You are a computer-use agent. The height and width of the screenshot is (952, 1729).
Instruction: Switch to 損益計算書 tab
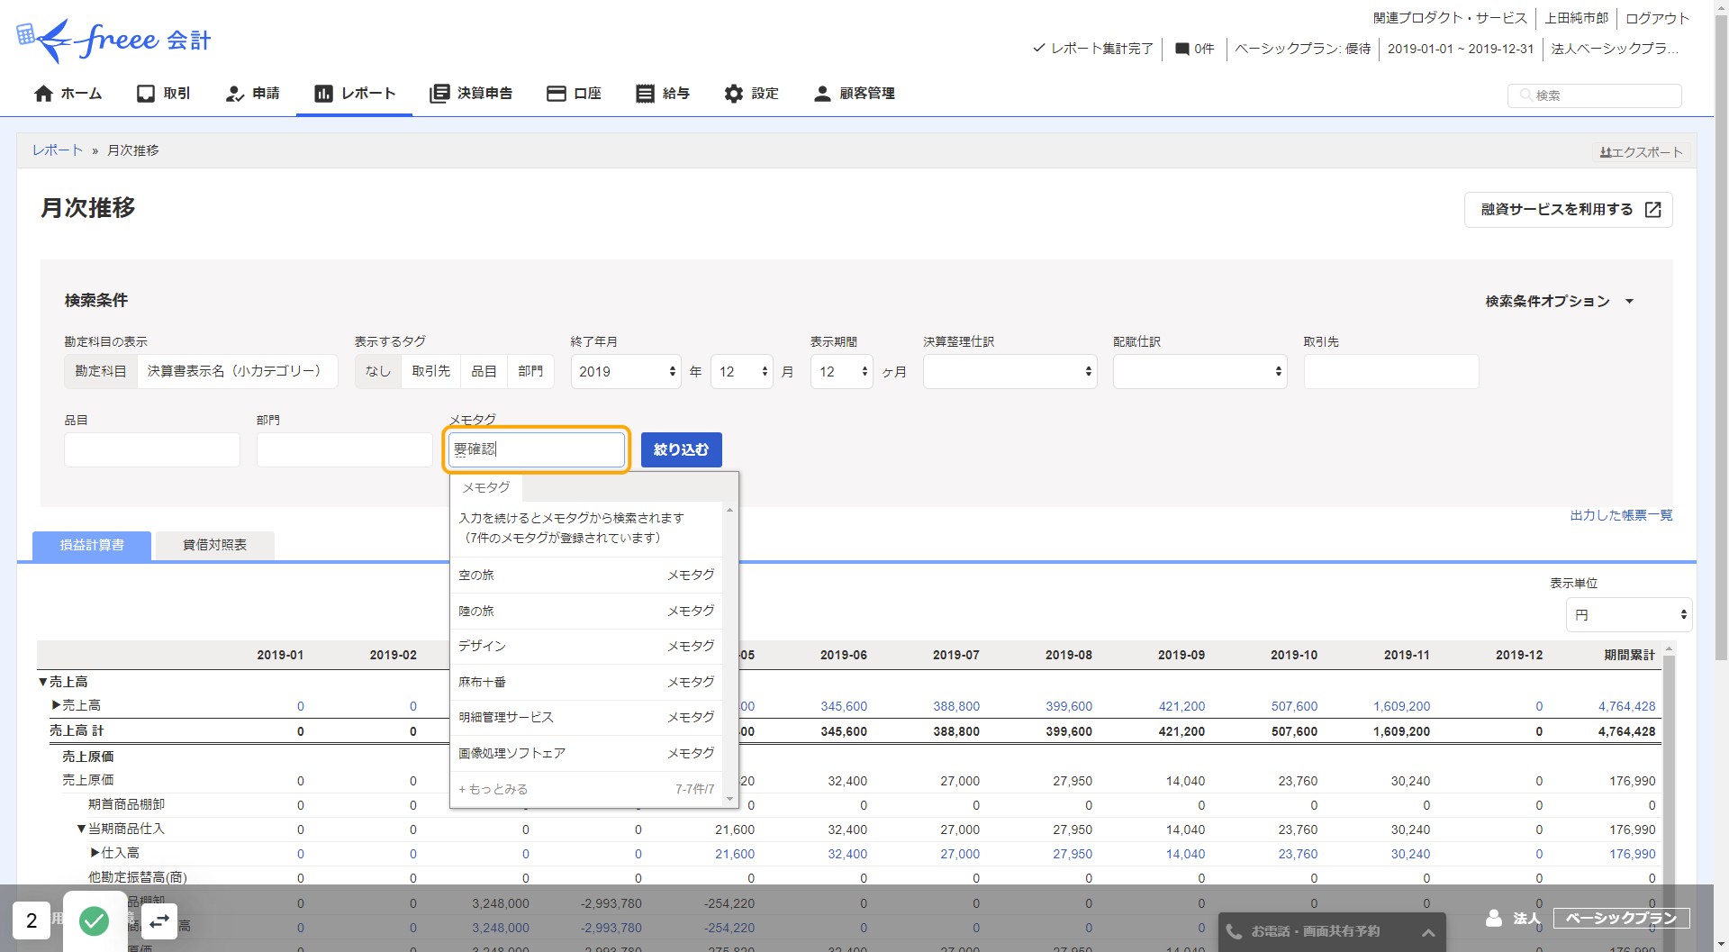[x=92, y=545]
